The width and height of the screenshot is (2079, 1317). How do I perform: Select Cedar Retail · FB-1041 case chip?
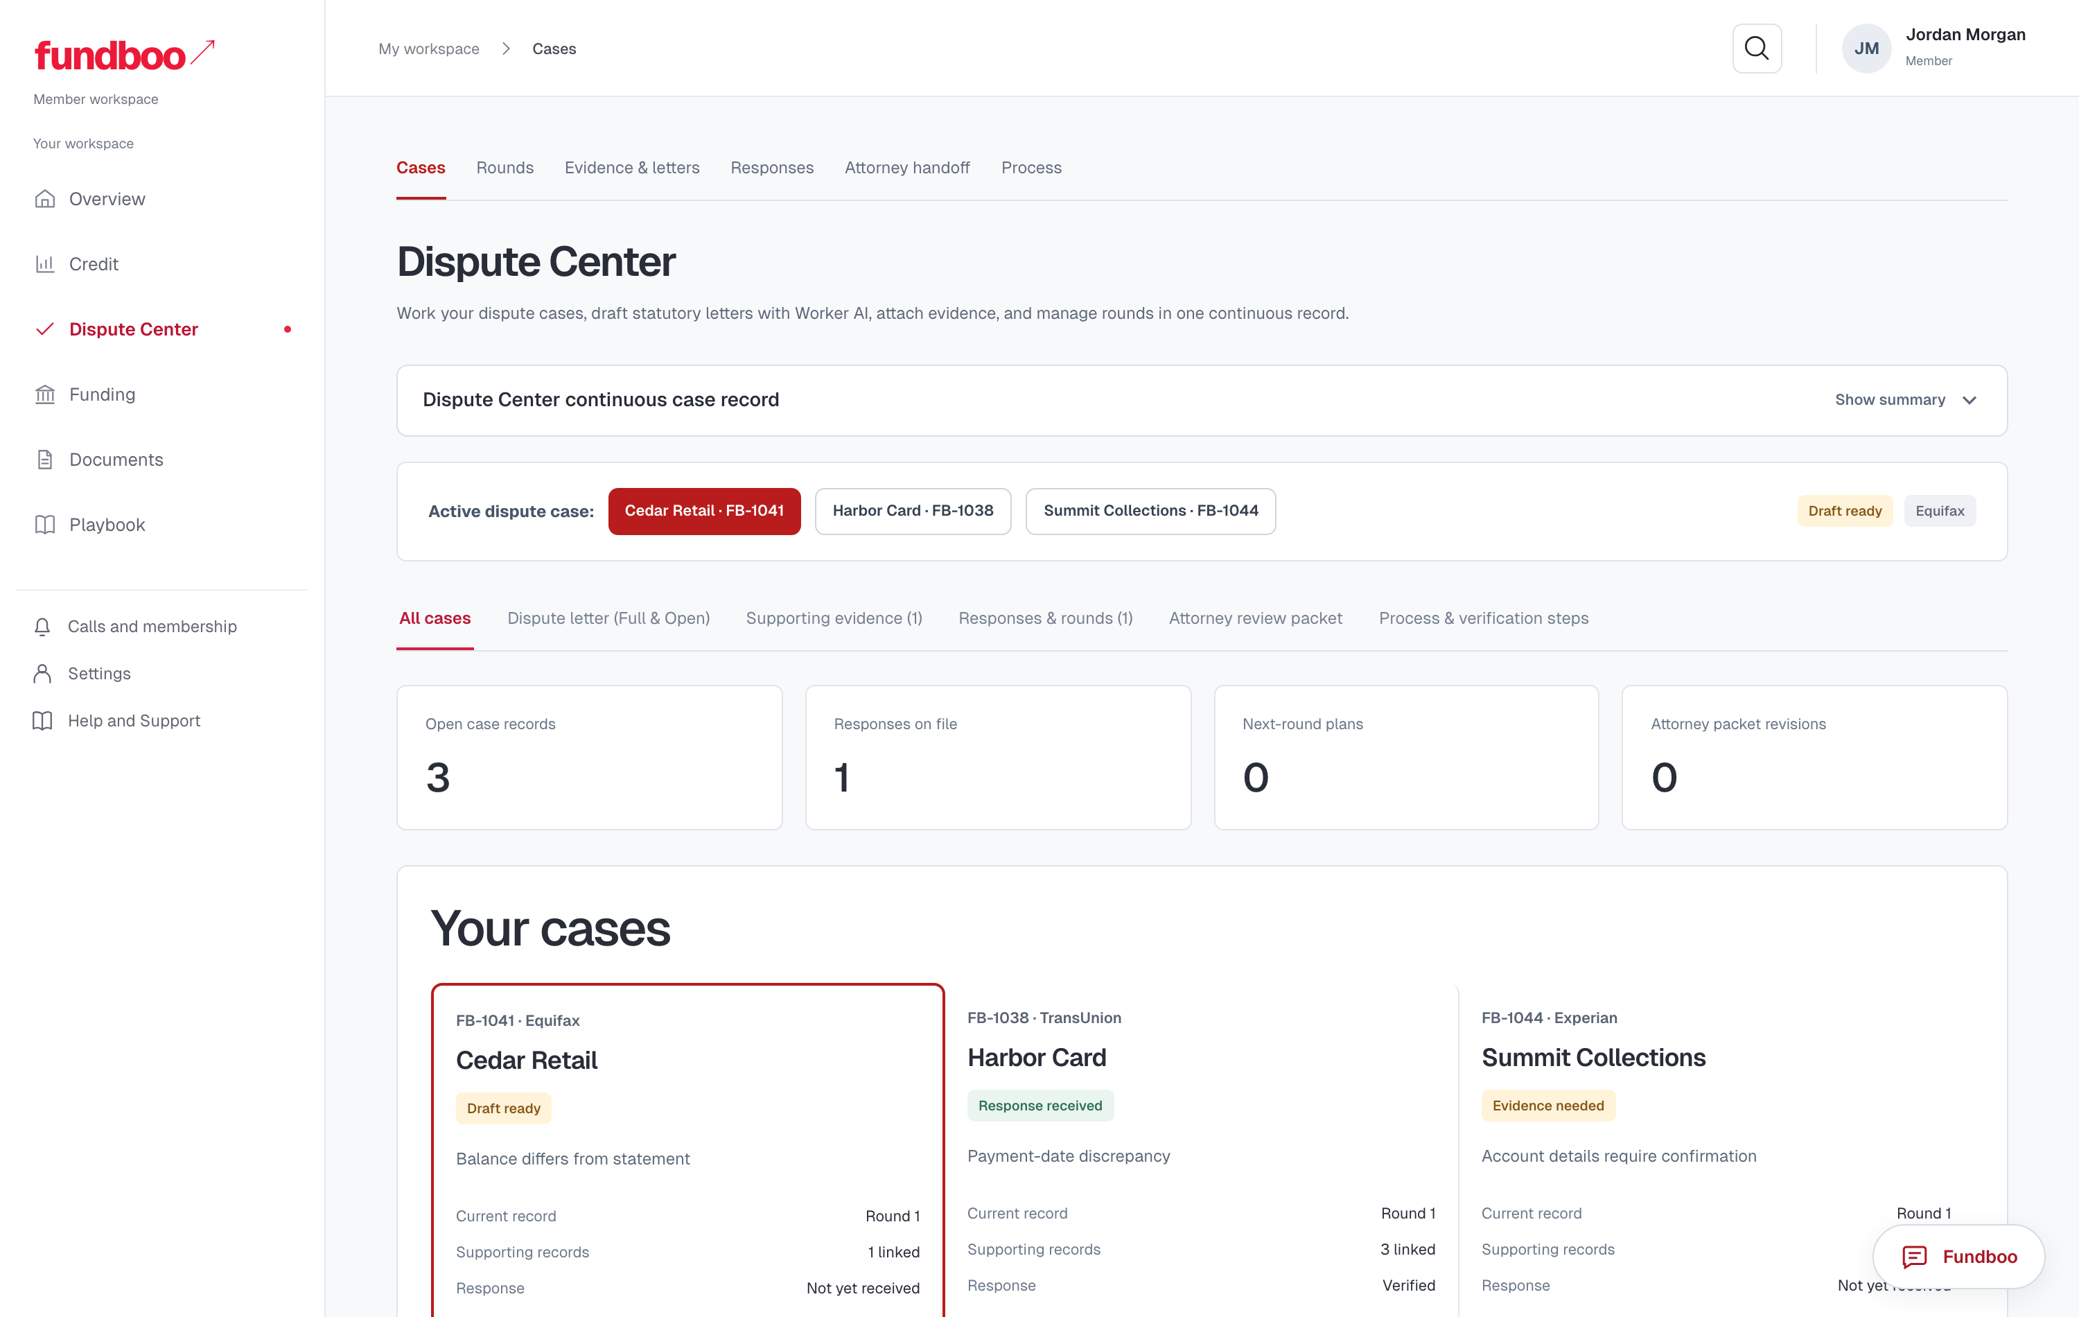(x=705, y=512)
